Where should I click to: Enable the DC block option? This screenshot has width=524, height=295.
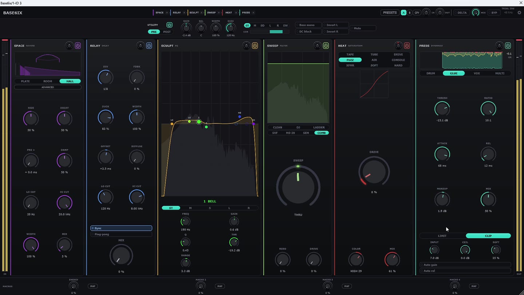pos(308,32)
